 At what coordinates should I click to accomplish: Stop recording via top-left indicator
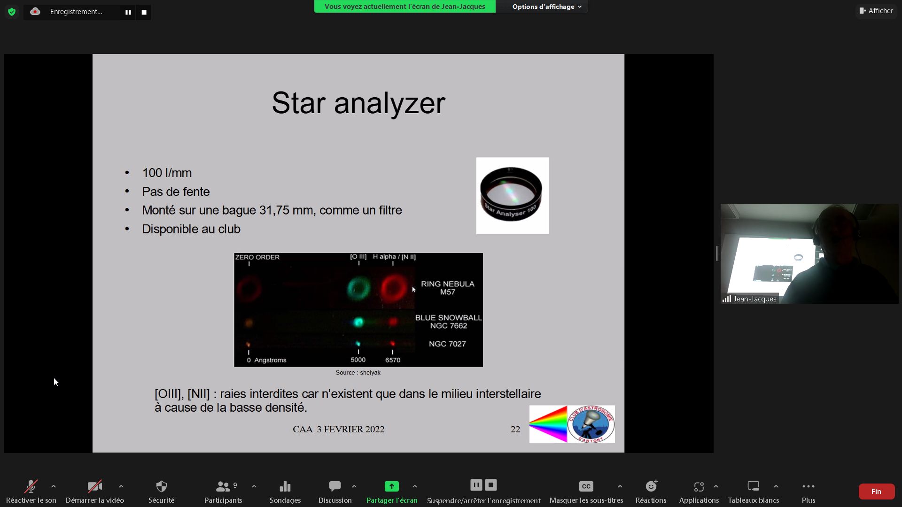(x=144, y=12)
